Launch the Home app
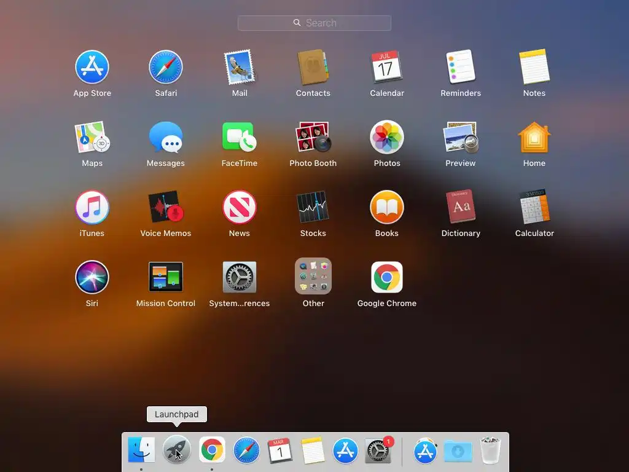Viewport: 629px width, 472px height. [x=534, y=137]
